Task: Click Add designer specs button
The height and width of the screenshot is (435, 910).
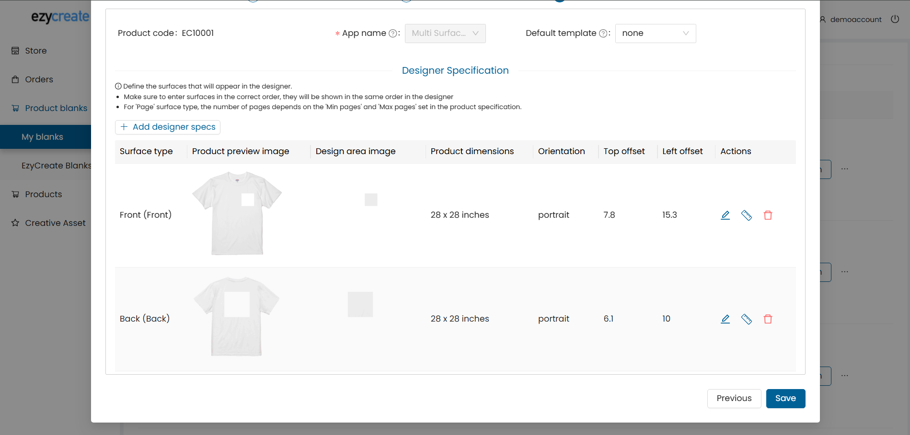Action: [x=168, y=127]
